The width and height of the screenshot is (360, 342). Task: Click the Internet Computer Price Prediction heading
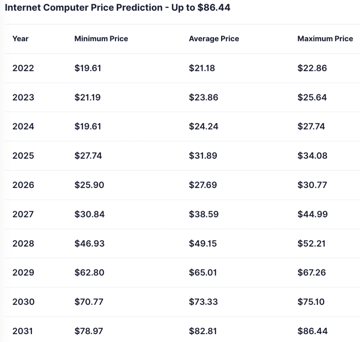(118, 8)
